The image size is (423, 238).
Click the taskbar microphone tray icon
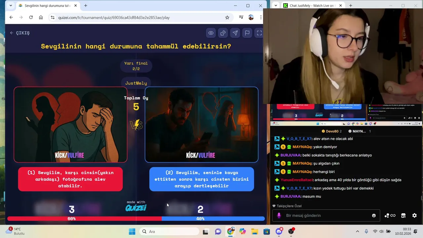click(x=366, y=231)
